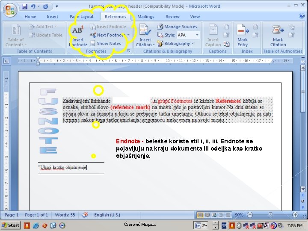Switch to Web Layout view
The image size is (308, 231).
point(214,215)
